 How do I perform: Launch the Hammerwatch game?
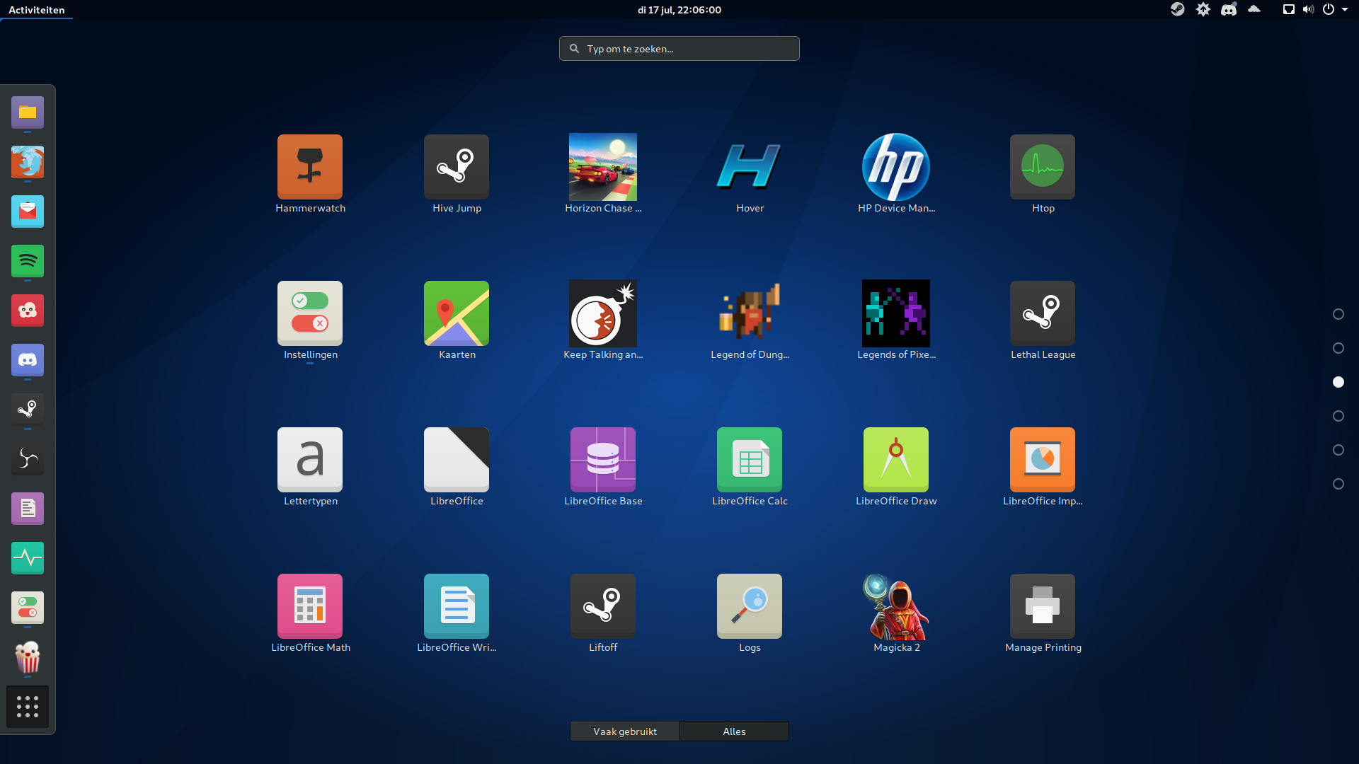click(x=310, y=168)
